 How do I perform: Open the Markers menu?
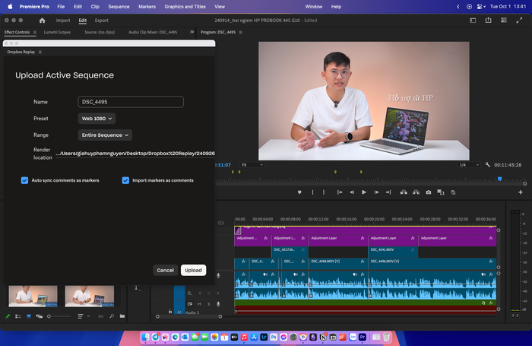[x=147, y=6]
